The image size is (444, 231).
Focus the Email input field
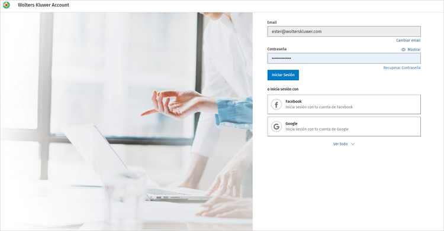(344, 31)
